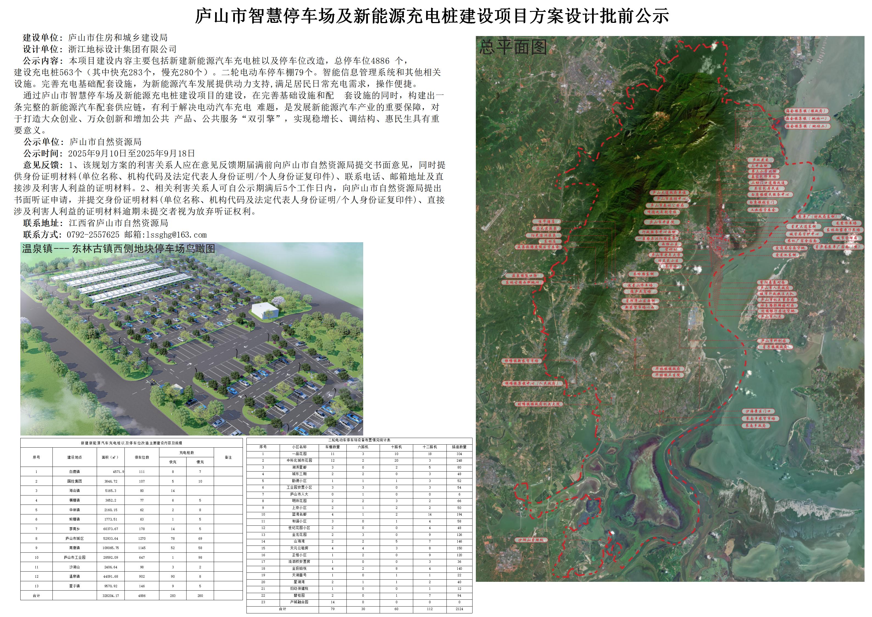
Task: Click the 温泉镇 row in charging table
Action: point(74,577)
